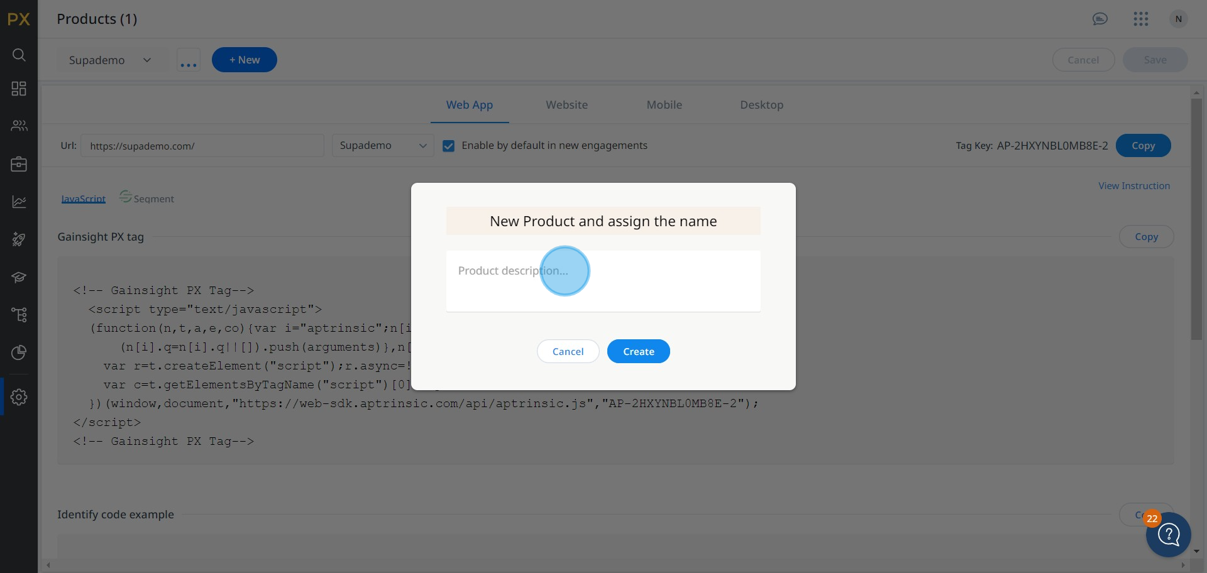The height and width of the screenshot is (573, 1207).
Task: Click the vertical scrollbar thumb
Action: [x=1196, y=219]
